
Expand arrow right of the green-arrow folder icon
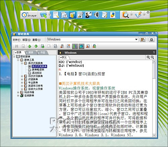tap(49, 15)
